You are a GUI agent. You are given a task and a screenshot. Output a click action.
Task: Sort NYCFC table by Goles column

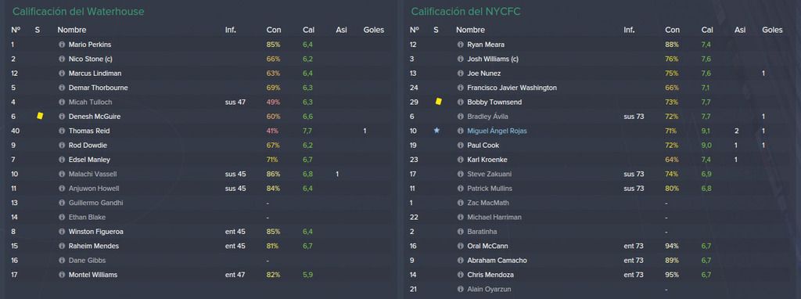[x=772, y=31]
